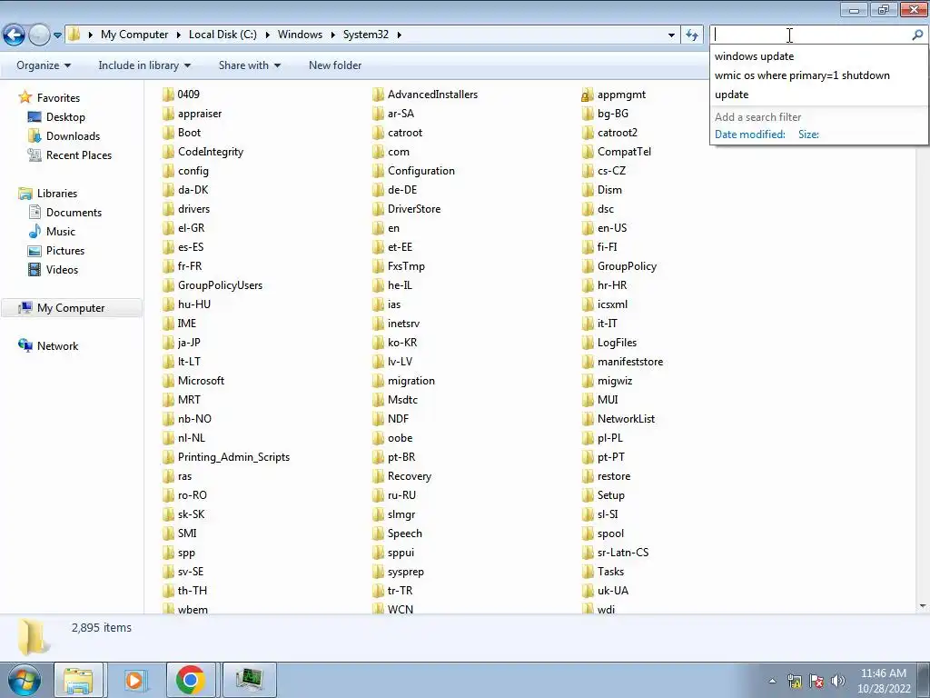This screenshot has height=698, width=930.
Task: Expand chevron after My Computer breadcrumb
Action: [179, 35]
